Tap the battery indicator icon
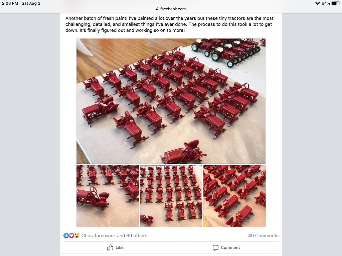 [335, 3]
